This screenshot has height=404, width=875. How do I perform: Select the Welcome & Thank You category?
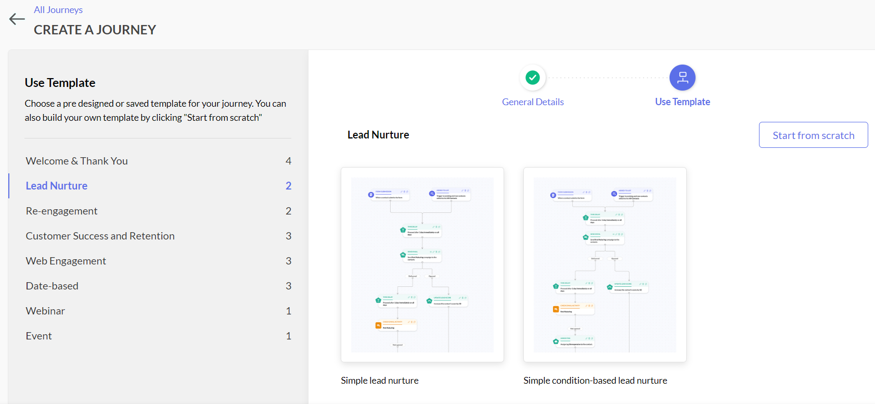tap(77, 161)
